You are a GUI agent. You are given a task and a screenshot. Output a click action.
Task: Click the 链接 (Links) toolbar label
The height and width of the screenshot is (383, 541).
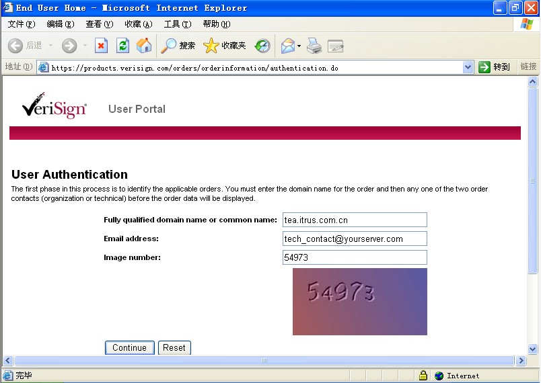pos(528,67)
